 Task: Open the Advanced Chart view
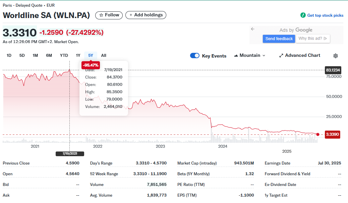[x=300, y=55]
